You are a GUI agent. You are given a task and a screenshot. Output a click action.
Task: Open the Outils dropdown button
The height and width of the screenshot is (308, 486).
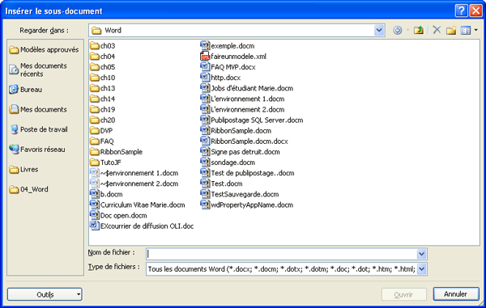(x=45, y=294)
